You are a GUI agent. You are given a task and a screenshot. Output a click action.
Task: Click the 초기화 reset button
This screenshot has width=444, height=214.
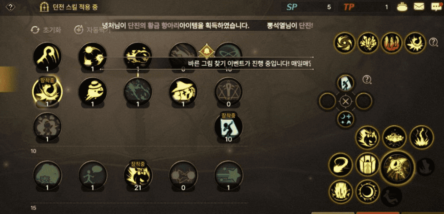pyautogui.click(x=45, y=30)
